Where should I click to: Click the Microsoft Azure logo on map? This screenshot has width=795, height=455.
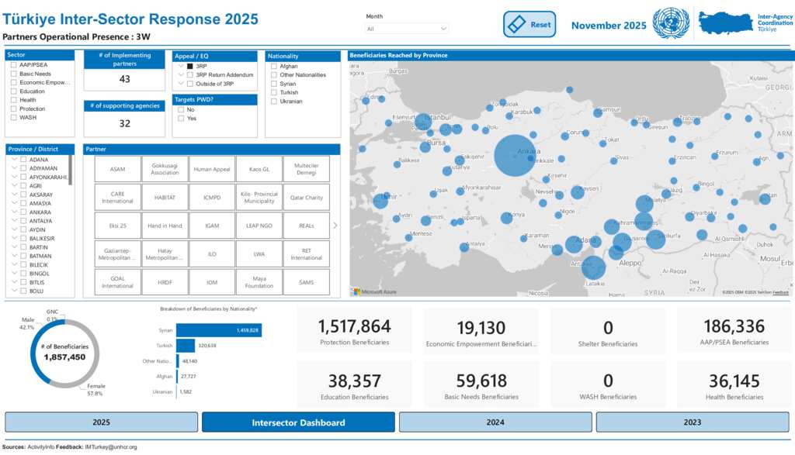pos(375,291)
